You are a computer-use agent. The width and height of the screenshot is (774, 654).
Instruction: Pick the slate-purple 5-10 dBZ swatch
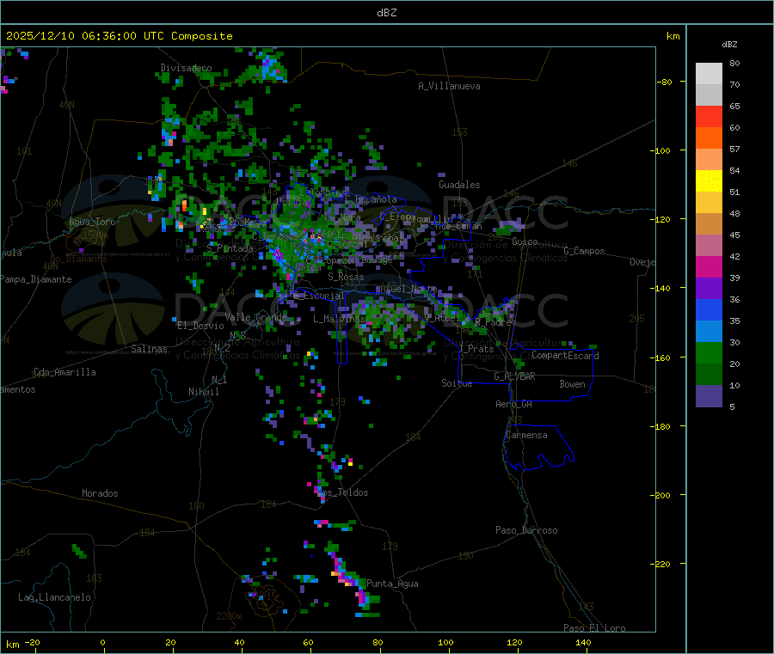(709, 396)
